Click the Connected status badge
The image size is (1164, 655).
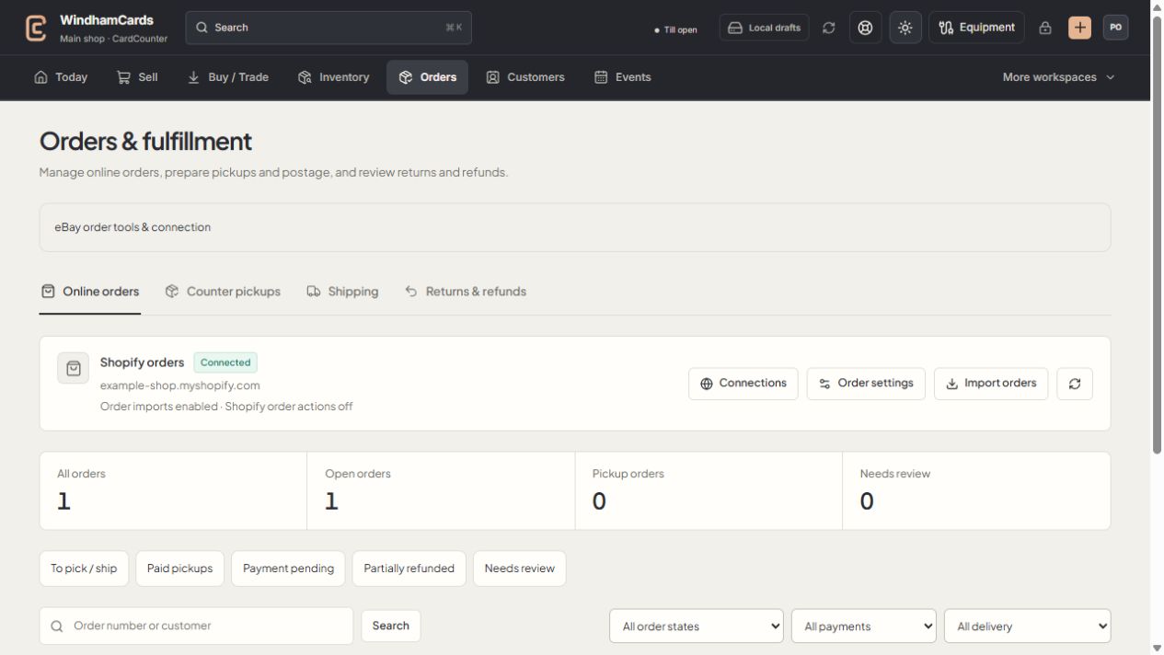click(225, 362)
